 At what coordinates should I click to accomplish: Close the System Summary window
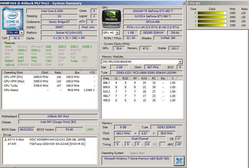pos(183,3)
